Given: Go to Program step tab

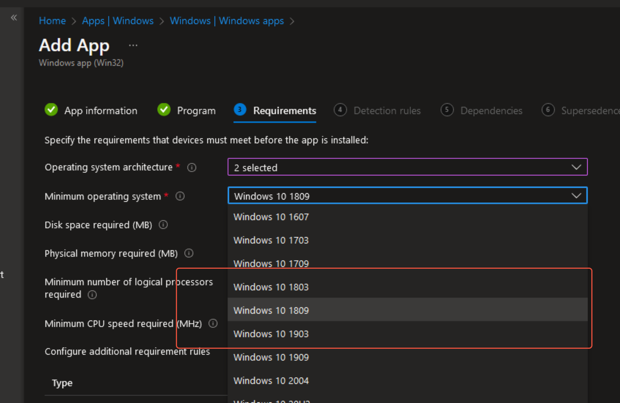Looking at the screenshot, I should (196, 111).
